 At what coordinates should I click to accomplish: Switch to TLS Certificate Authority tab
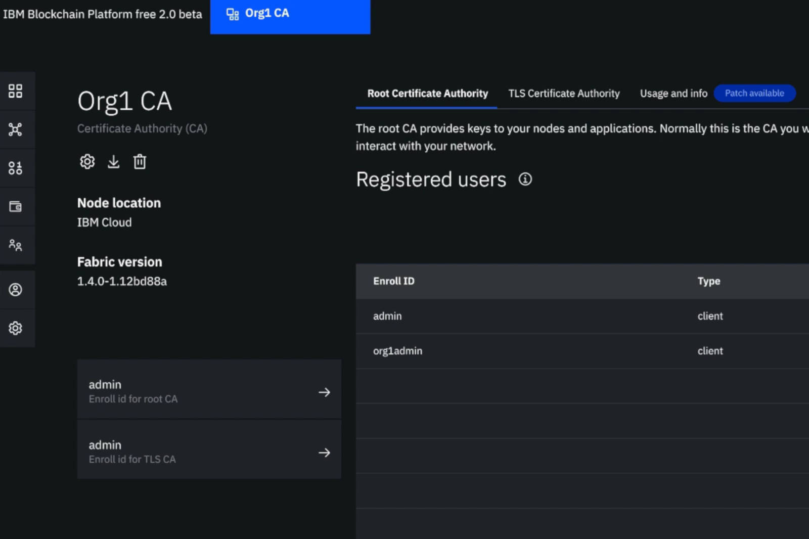point(563,94)
